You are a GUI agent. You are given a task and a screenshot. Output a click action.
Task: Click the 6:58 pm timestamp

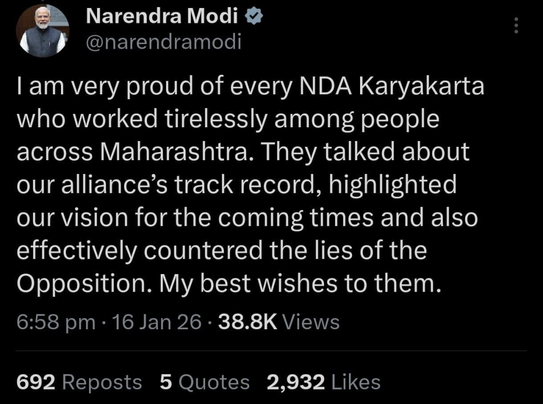[x=56, y=322]
